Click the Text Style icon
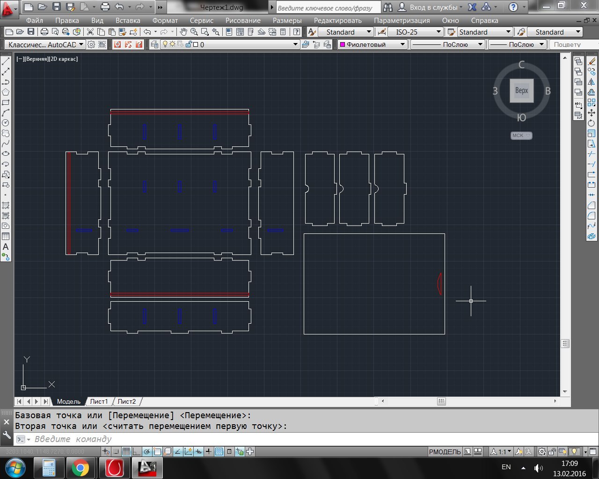Viewport: 599px width, 479px height. coord(312,32)
